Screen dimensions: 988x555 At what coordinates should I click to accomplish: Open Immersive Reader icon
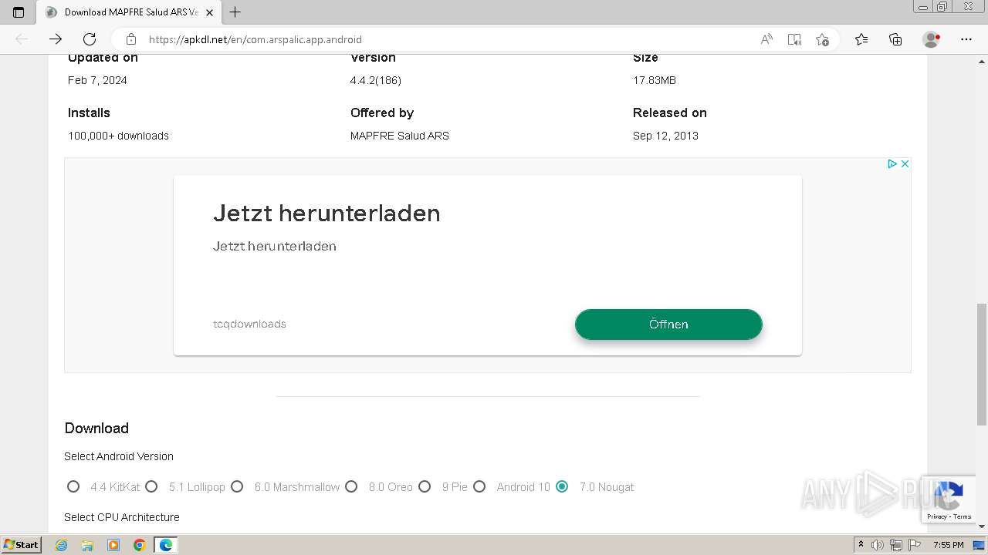(794, 39)
